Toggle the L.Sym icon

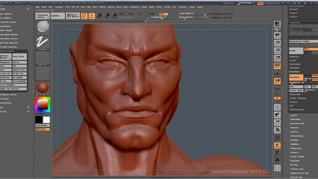[x=277, y=89]
